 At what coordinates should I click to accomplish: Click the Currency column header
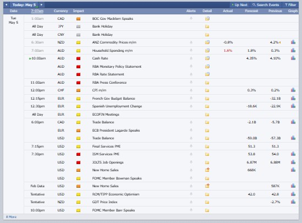(61, 11)
